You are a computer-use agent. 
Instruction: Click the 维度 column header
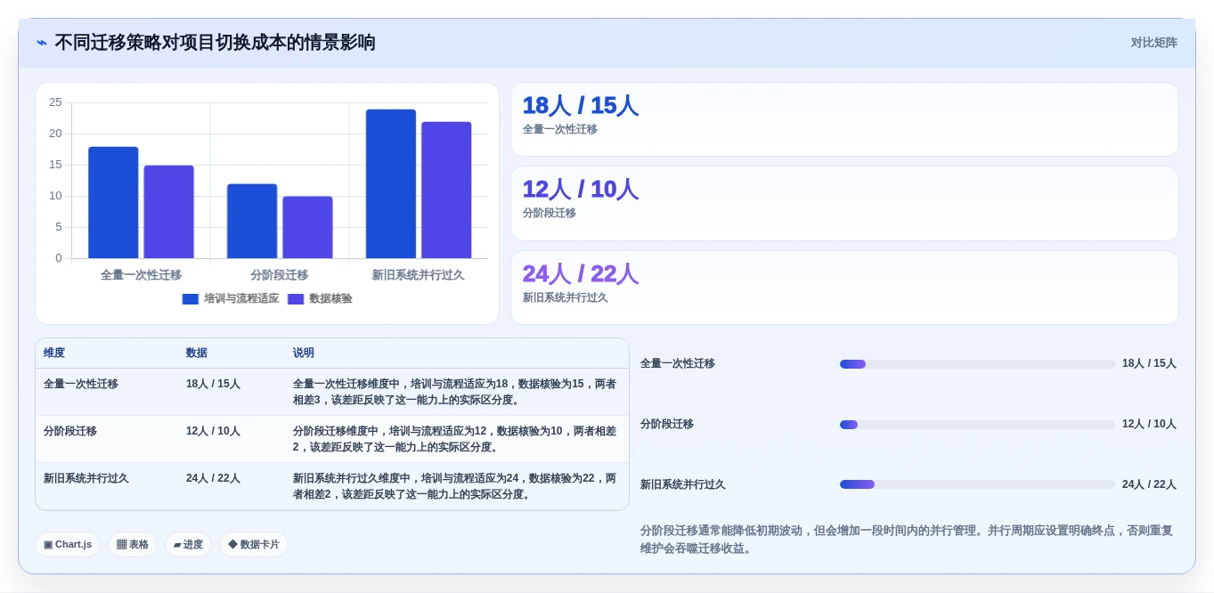pyautogui.click(x=54, y=353)
